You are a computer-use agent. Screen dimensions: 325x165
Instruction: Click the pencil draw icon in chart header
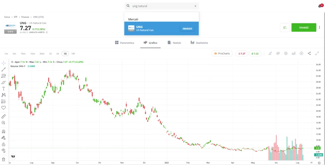pos(270,54)
